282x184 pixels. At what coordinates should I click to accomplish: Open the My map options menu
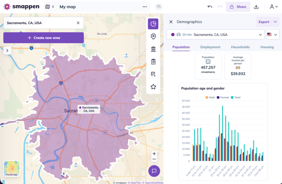[x=145, y=7]
